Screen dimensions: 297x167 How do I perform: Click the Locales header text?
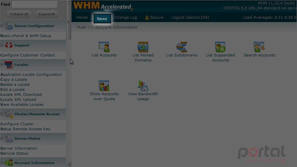pos(21,64)
